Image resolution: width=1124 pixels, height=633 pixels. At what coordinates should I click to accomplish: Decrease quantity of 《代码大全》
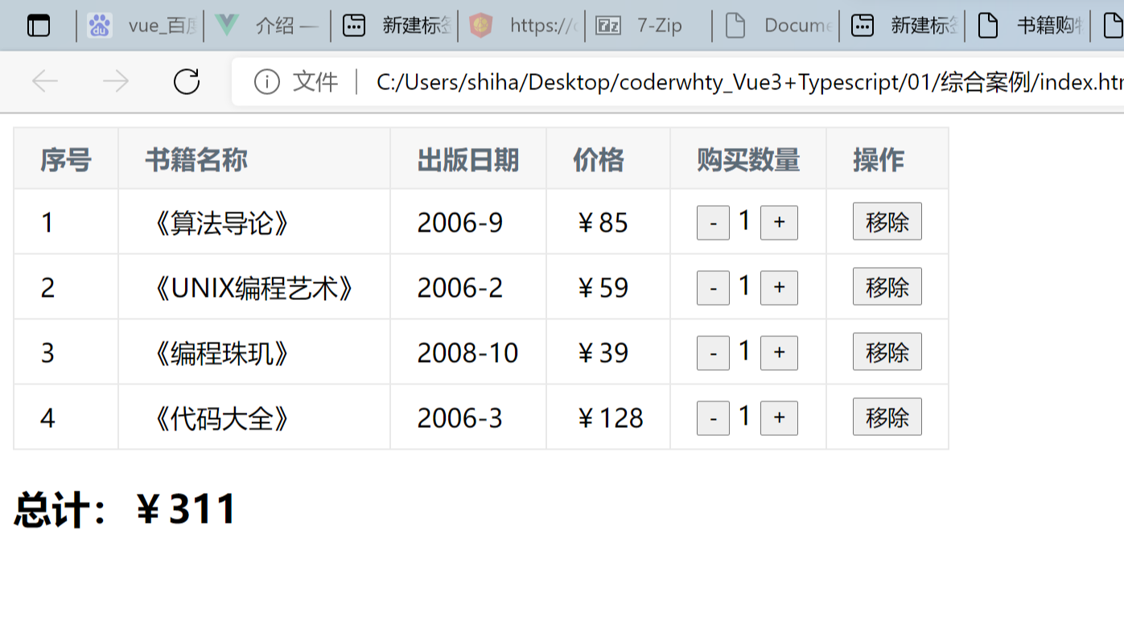713,418
